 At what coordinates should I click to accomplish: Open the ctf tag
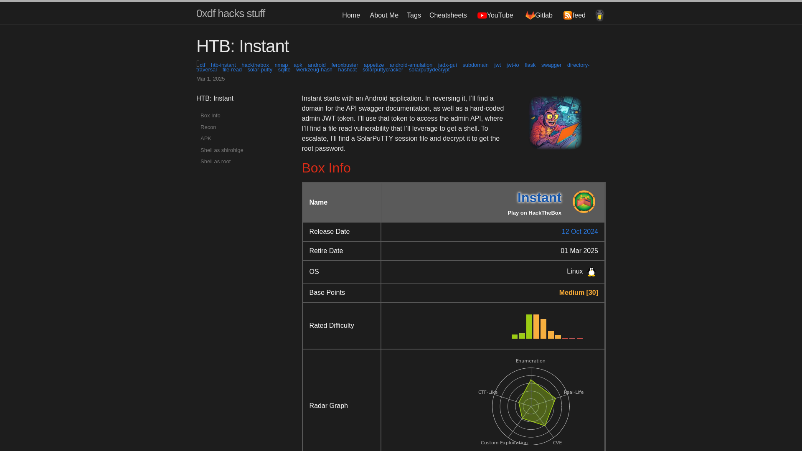(x=203, y=65)
